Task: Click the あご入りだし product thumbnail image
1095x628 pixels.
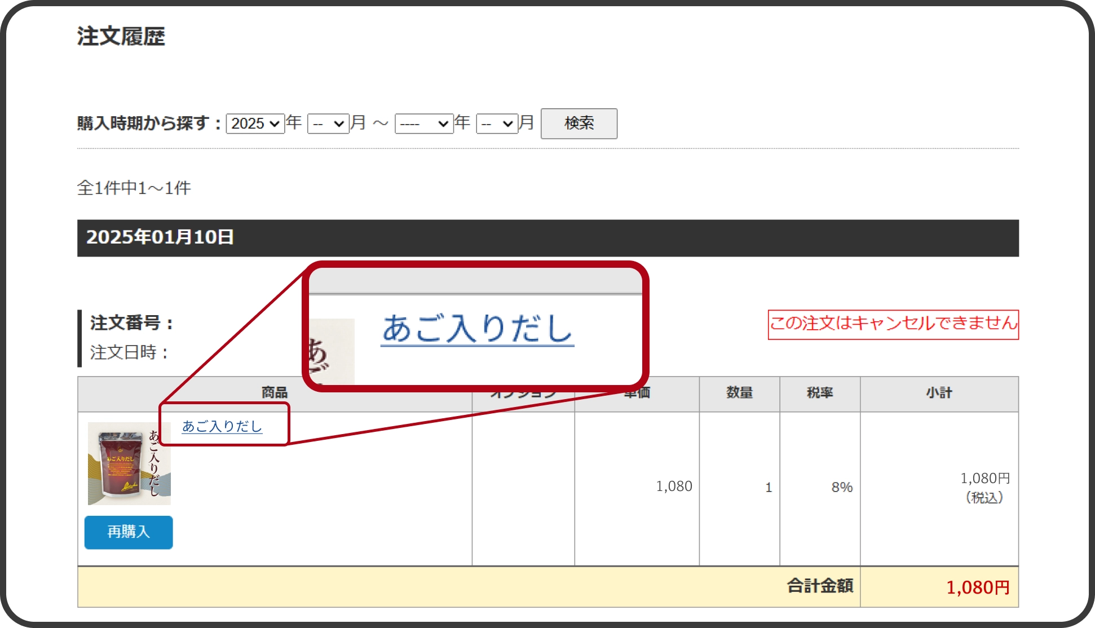Action: (129, 463)
